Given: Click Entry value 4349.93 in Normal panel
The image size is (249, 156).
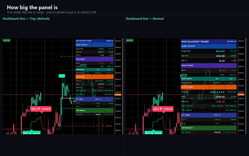Looking at the screenshot, I should 220,97.
